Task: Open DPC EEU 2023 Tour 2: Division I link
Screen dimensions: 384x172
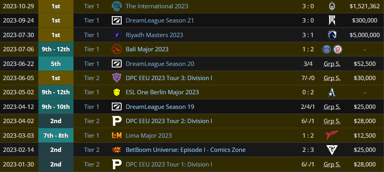Action: click(x=169, y=121)
